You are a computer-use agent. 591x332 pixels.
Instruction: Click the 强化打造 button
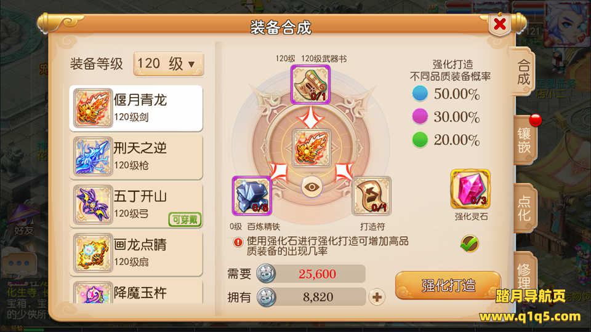click(x=448, y=285)
